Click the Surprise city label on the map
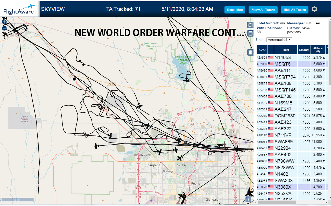The height and width of the screenshot is (206, 331). coord(154,165)
